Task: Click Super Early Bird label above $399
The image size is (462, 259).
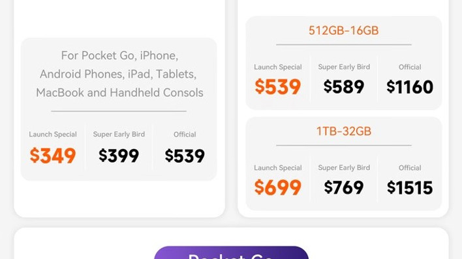Action: 119,134
